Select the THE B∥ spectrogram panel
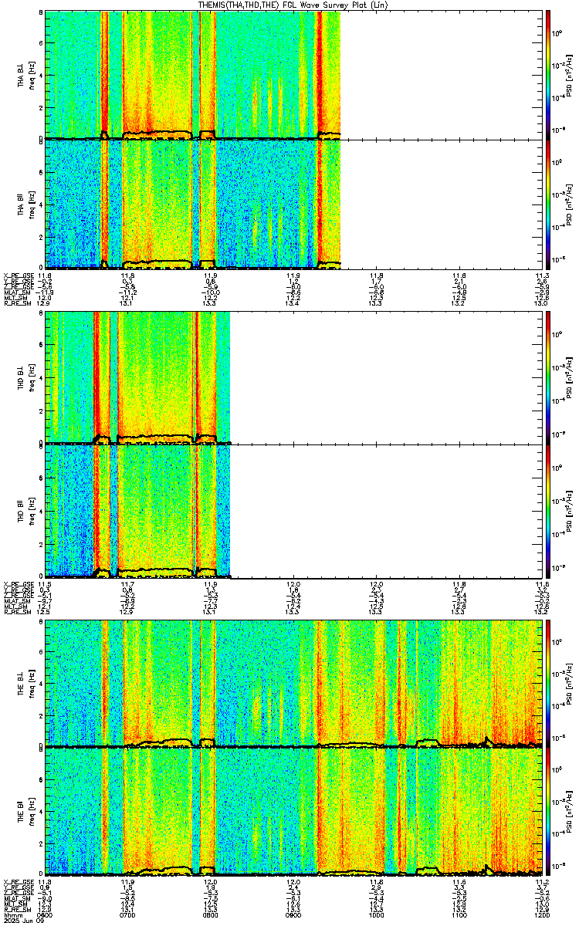579x926 pixels. (x=293, y=812)
